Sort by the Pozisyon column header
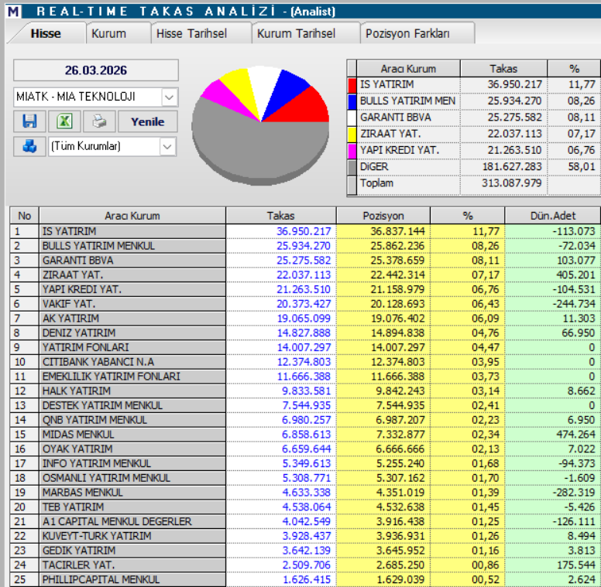Screen dimensions: 601x587 (383, 216)
